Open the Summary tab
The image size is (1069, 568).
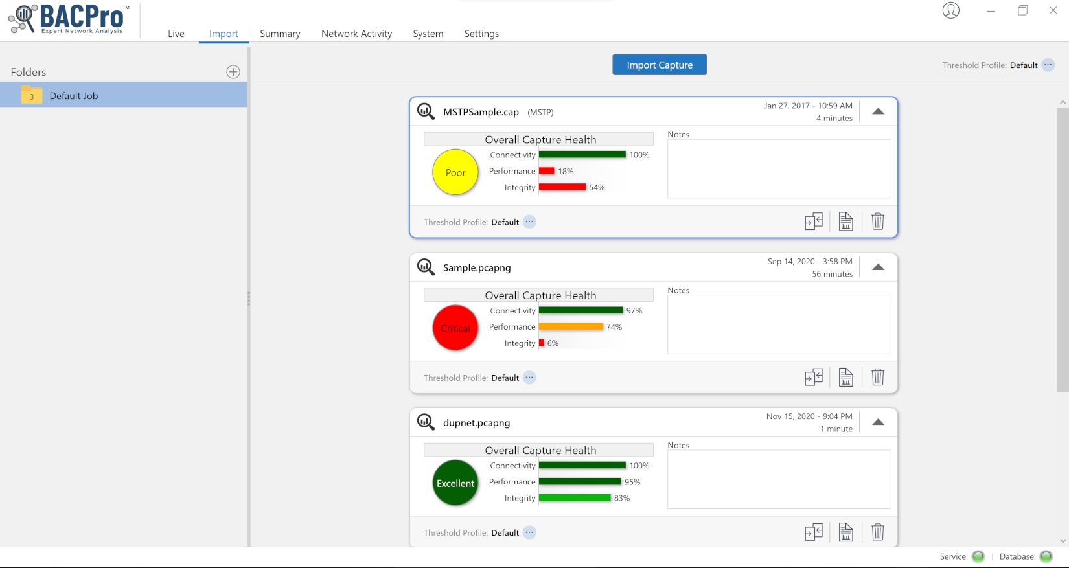[x=280, y=34]
